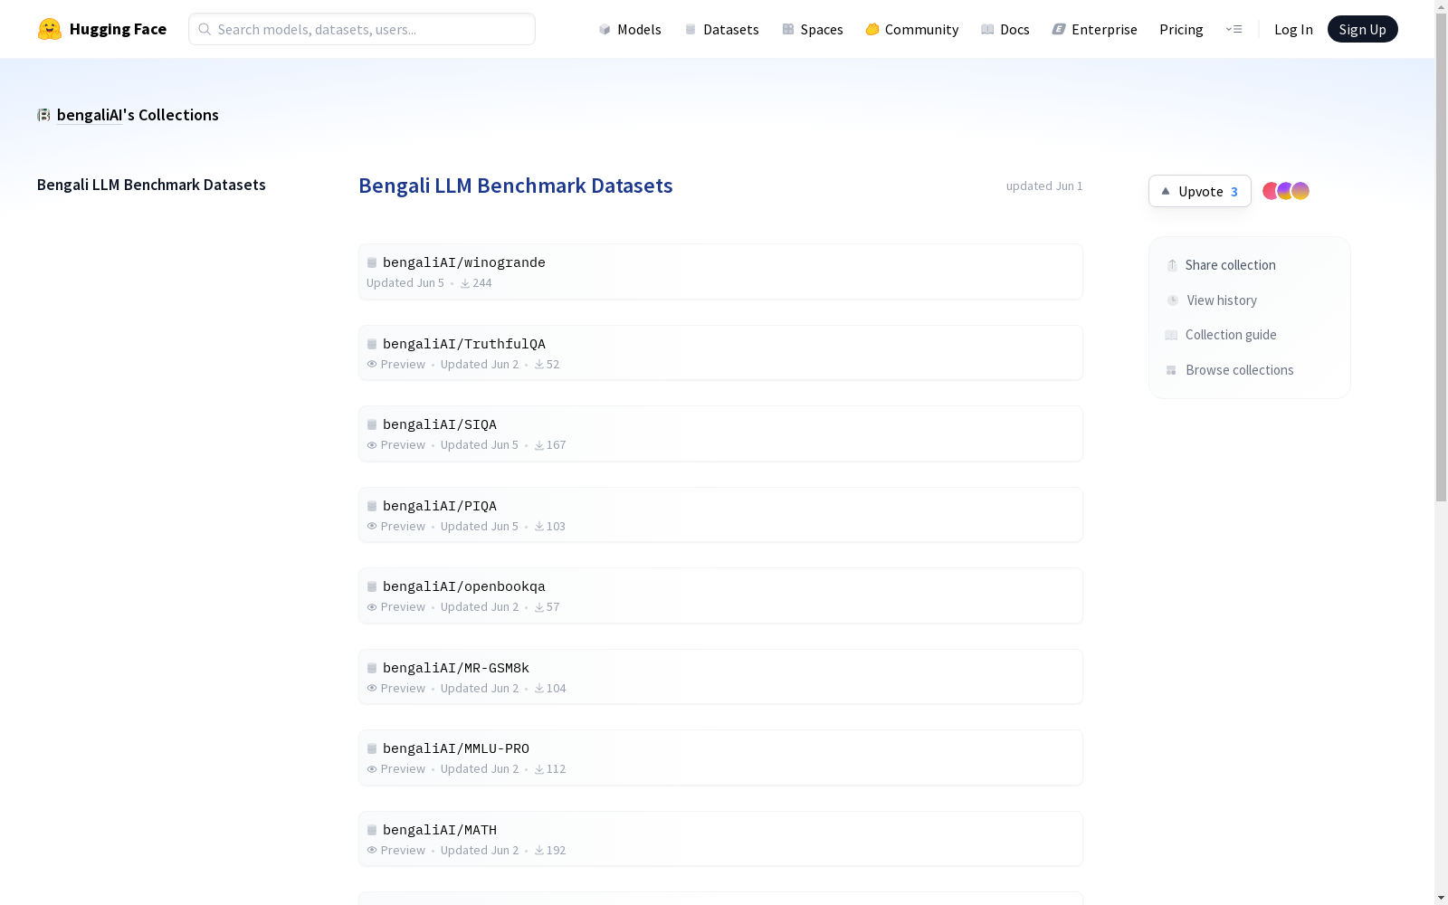Expand the more-options menu icon in navbar
This screenshot has height=905, width=1448.
tap(1234, 29)
